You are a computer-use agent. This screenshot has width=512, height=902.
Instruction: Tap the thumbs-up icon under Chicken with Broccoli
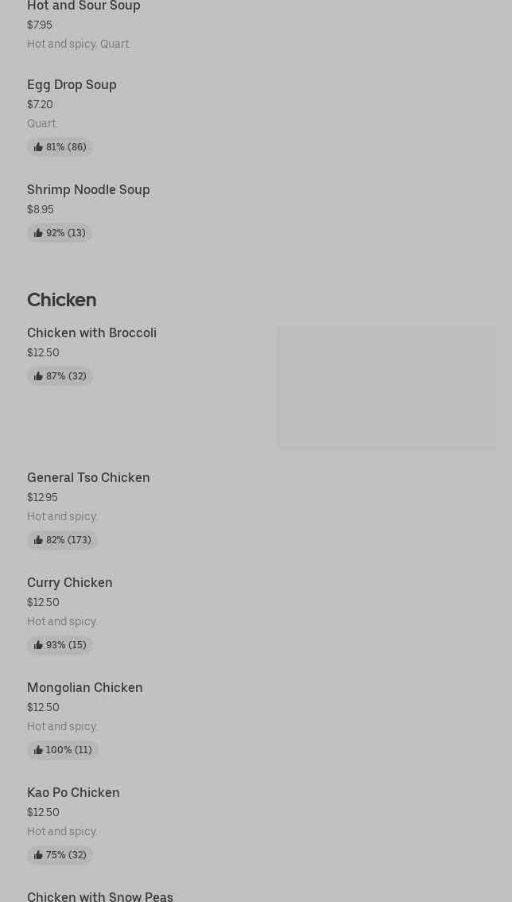tap(38, 376)
